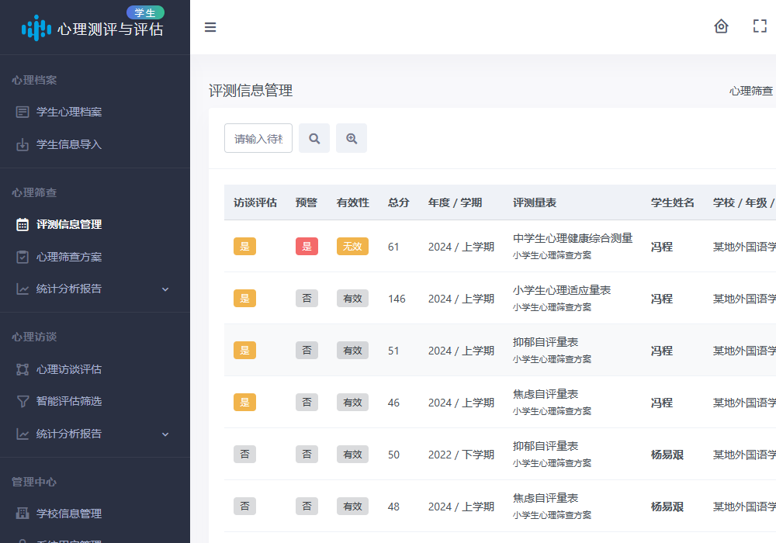
Task: Click the total score 146 cell
Action: click(x=397, y=299)
